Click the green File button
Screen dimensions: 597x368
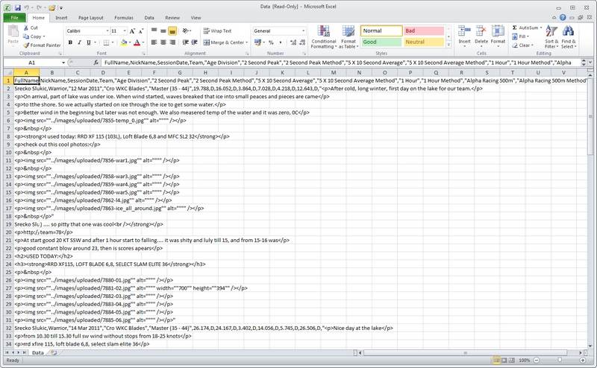pyautogui.click(x=13, y=16)
